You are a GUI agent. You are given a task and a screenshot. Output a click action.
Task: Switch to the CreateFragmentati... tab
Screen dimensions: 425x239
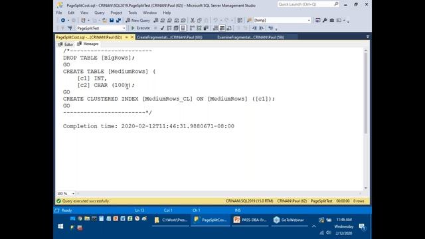click(x=169, y=37)
